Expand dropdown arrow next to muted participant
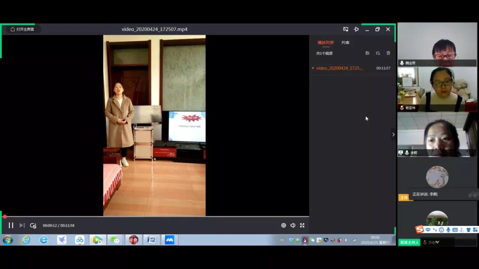479x269 pixels. [x=438, y=242]
